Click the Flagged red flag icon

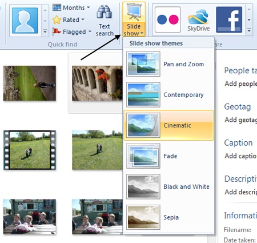pos(57,31)
